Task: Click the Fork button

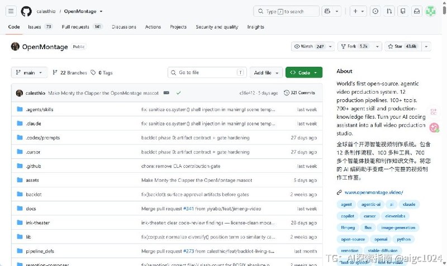Action: point(355,46)
